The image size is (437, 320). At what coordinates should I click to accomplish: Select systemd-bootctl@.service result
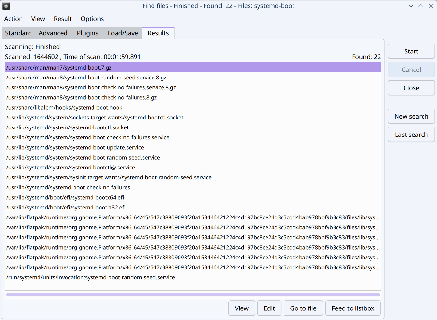pyautogui.click(x=193, y=168)
